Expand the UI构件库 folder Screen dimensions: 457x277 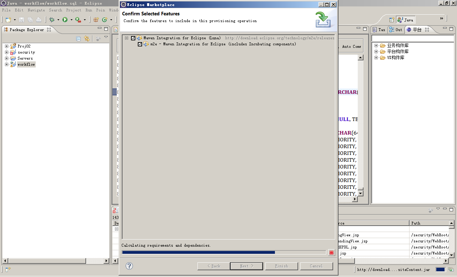click(x=376, y=57)
